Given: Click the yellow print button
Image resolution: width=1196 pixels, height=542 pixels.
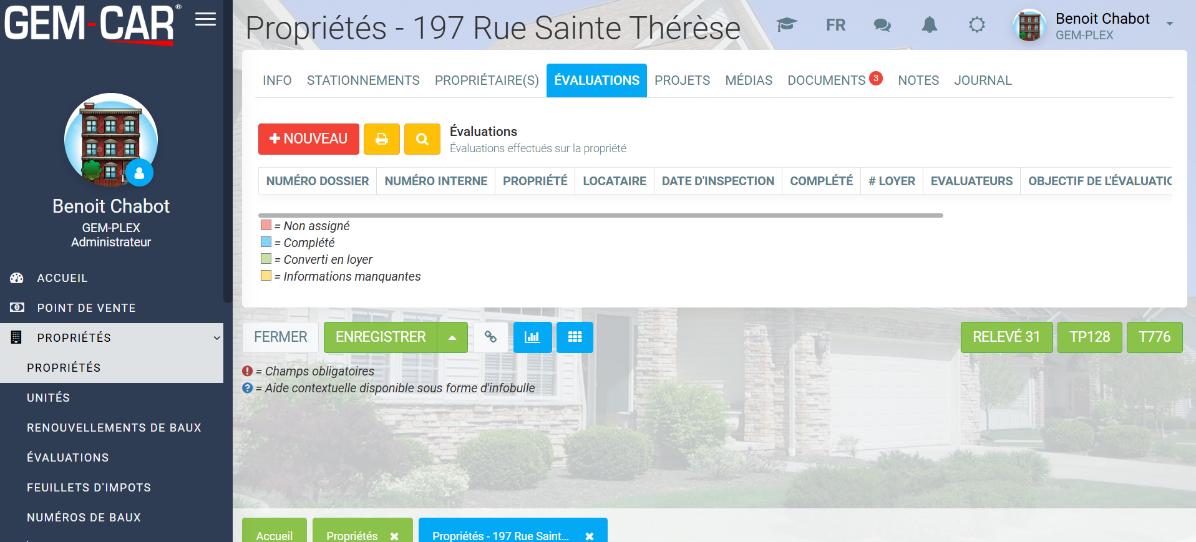Looking at the screenshot, I should 382,139.
